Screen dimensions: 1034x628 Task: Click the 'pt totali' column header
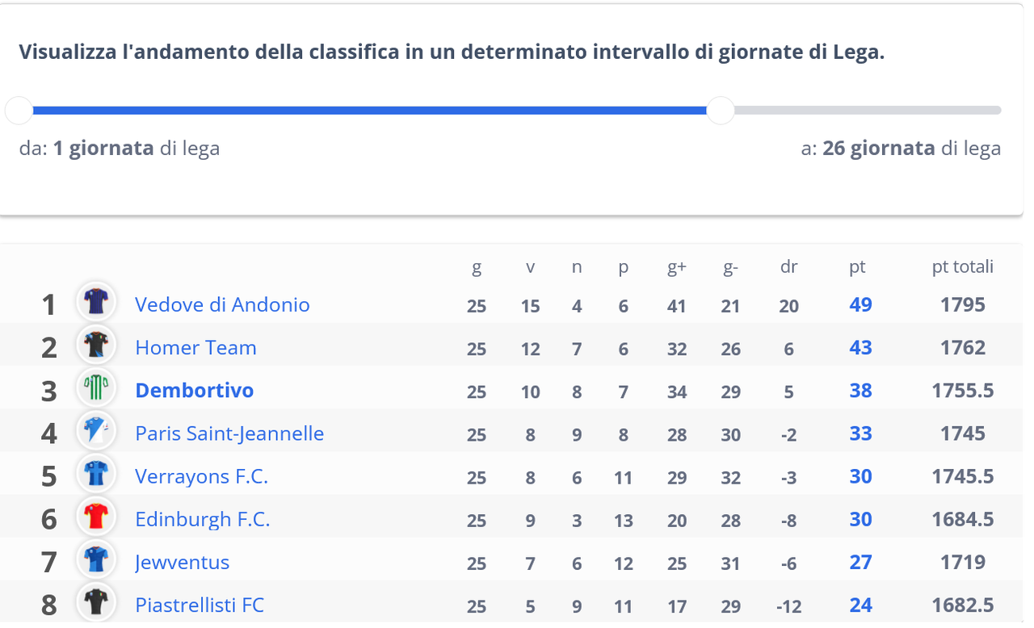click(962, 266)
